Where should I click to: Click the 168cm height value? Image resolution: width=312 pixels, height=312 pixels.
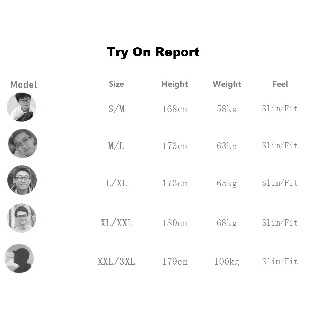coord(175,109)
